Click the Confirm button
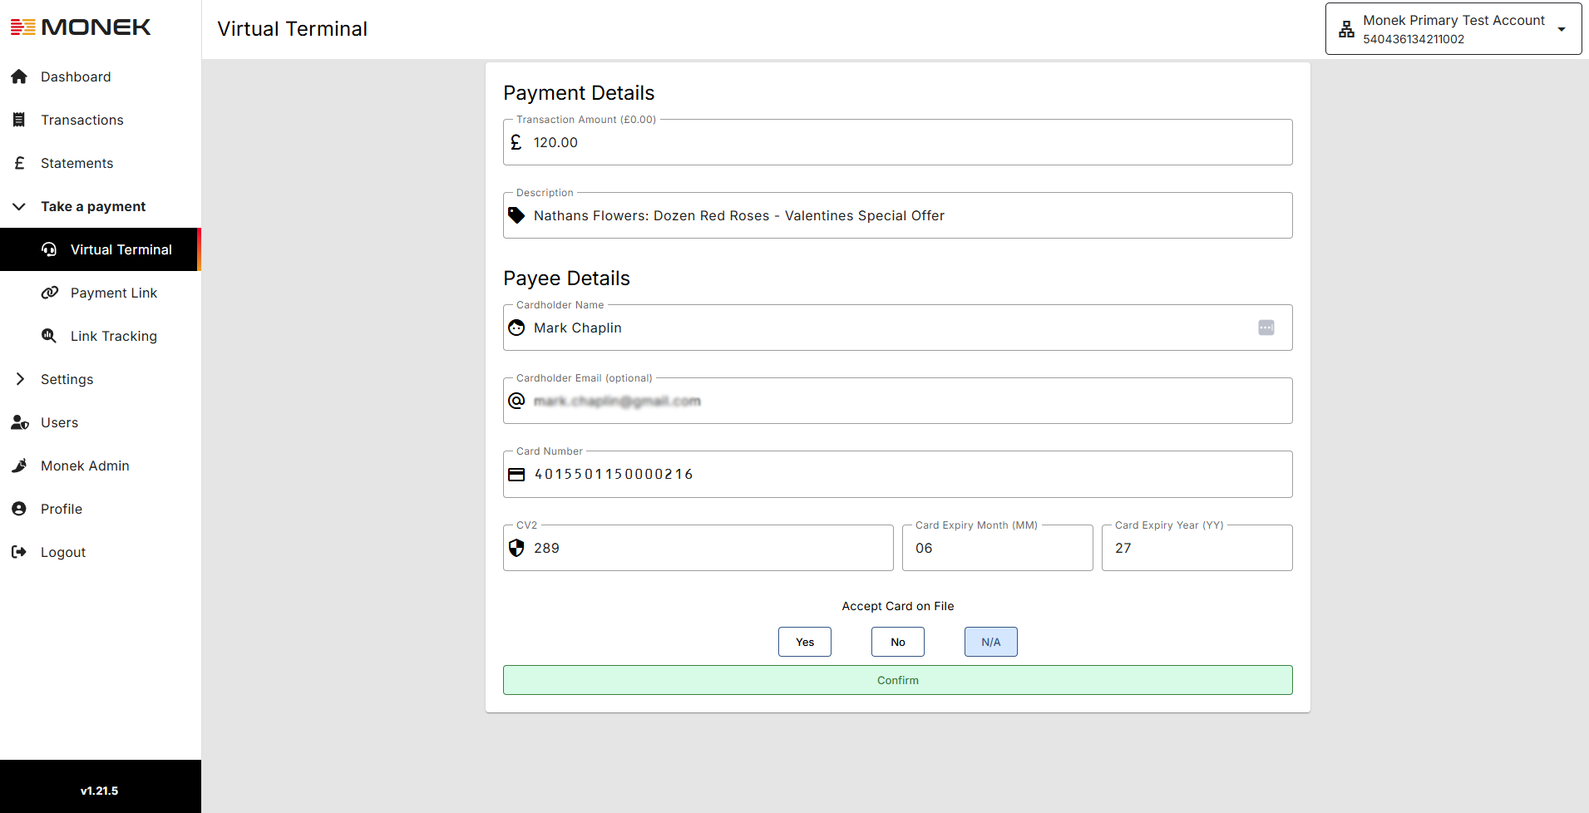Image resolution: width=1589 pixels, height=813 pixels. click(x=898, y=680)
